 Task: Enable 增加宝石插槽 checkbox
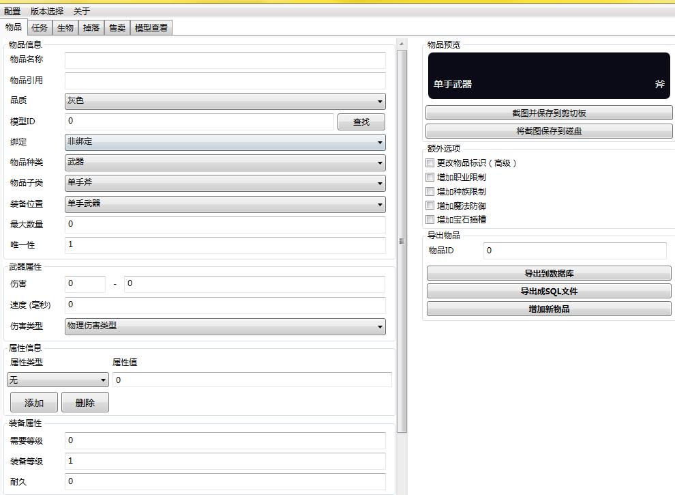[430, 219]
